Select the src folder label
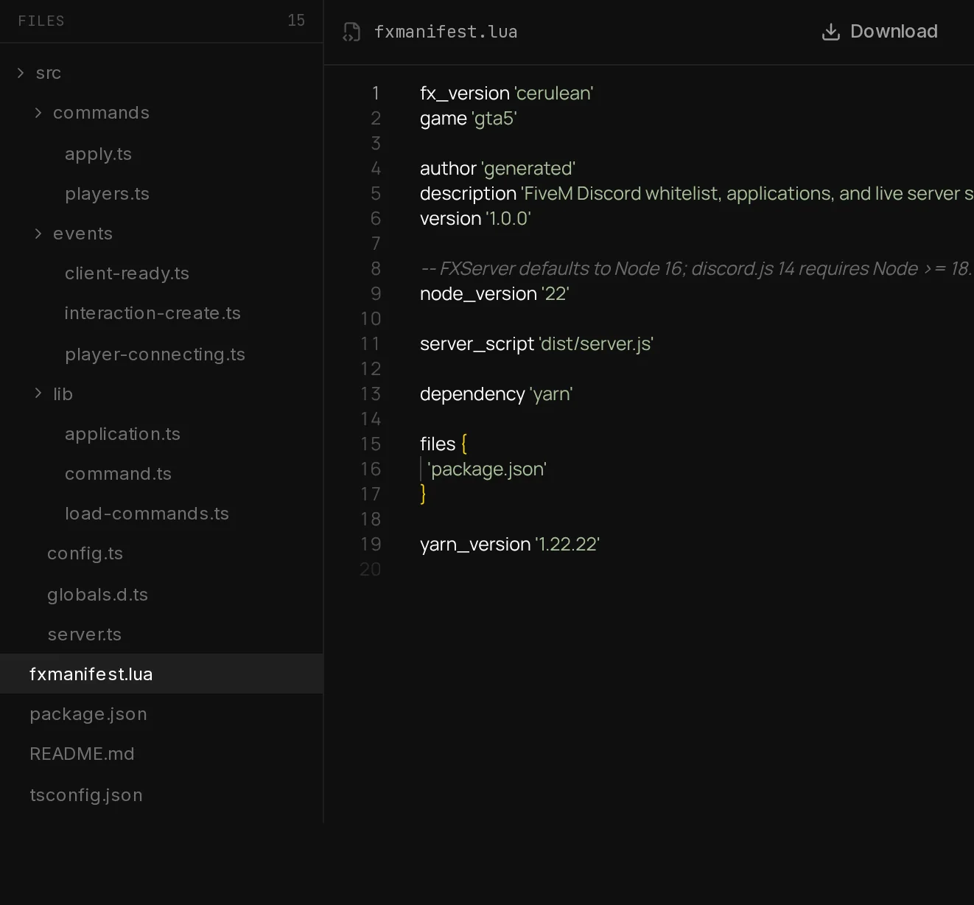Image resolution: width=974 pixels, height=905 pixels. [49, 73]
